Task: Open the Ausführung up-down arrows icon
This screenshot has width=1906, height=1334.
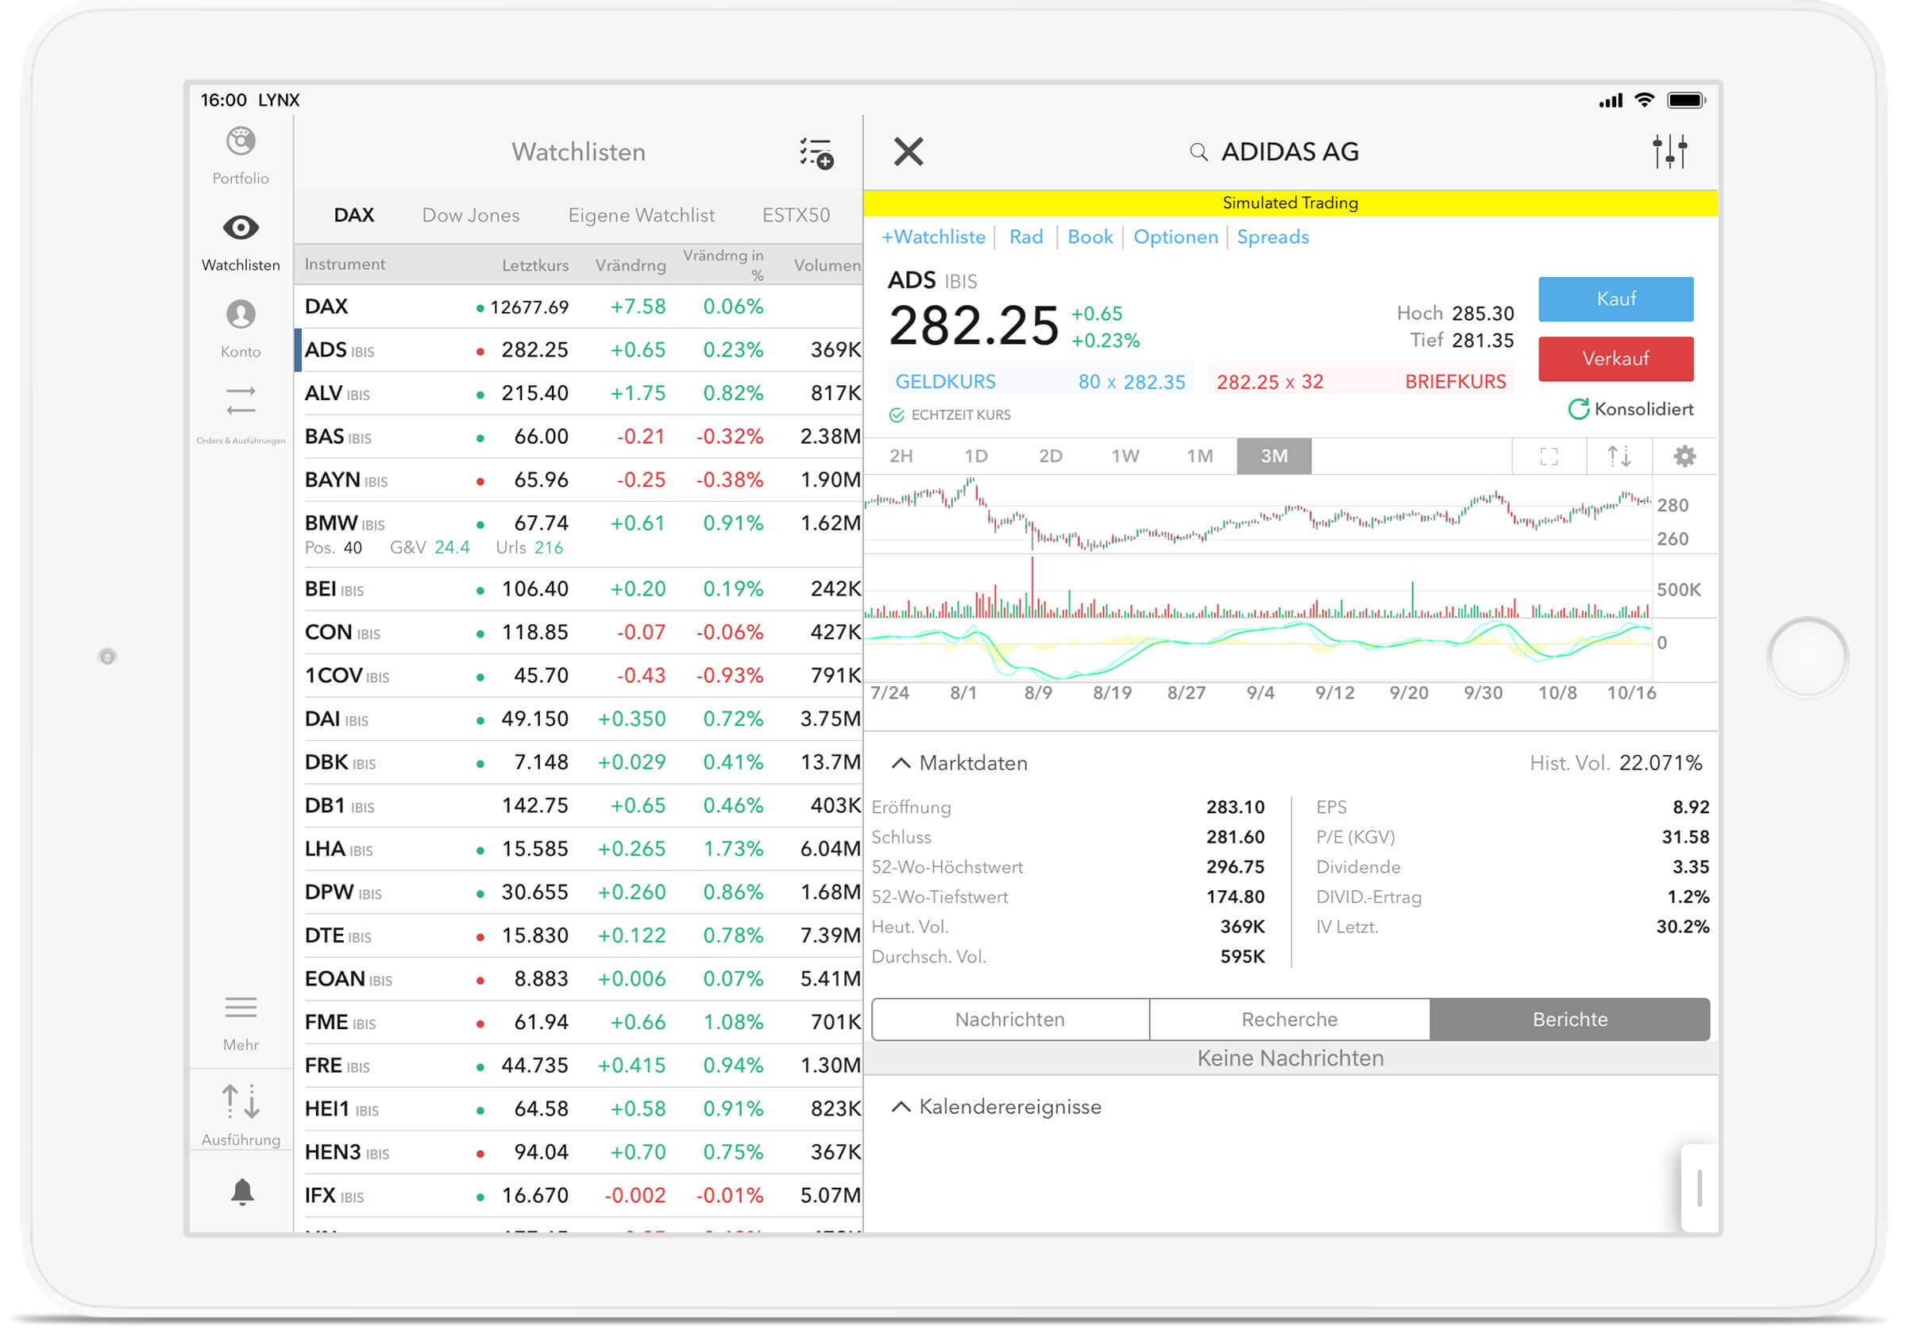Action: [241, 1101]
